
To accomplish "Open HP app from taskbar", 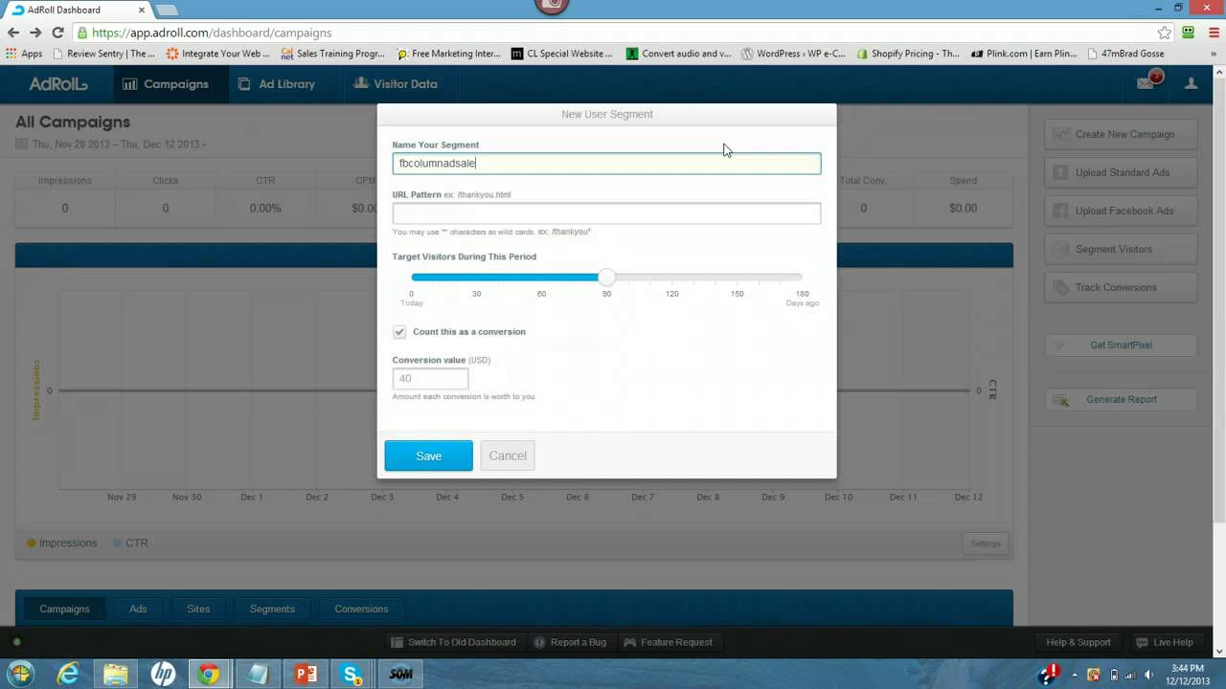I will [x=163, y=674].
